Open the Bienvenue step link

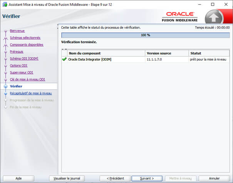[x=17, y=31]
